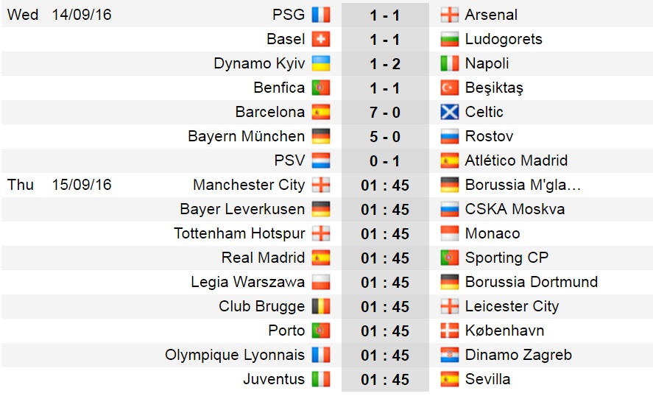Click the Juventus vs Sevilla kickoff time

385,380
